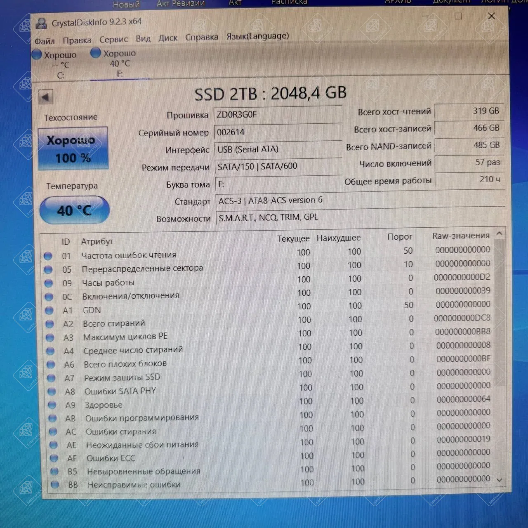528x528 pixels.
Task: Click the status icon for Перераспределённые сектора
Action: (x=48, y=270)
